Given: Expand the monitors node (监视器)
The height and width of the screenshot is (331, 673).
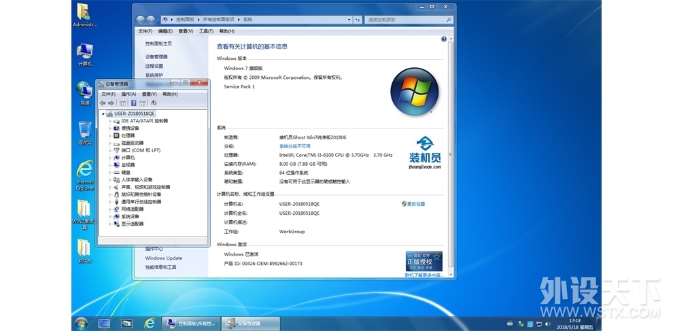Looking at the screenshot, I should (110, 165).
